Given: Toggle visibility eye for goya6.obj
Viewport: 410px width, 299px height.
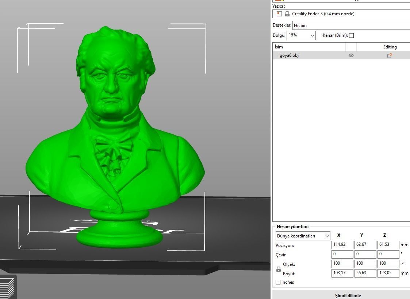Looking at the screenshot, I should (x=351, y=55).
